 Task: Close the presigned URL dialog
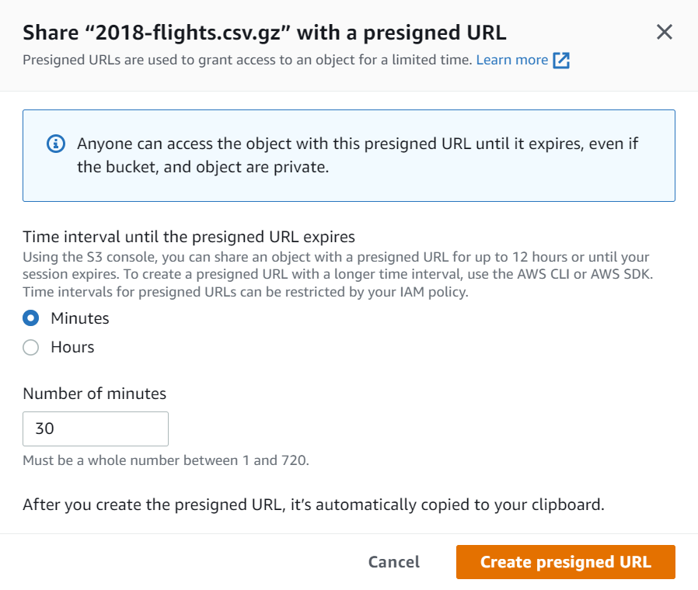click(x=664, y=32)
